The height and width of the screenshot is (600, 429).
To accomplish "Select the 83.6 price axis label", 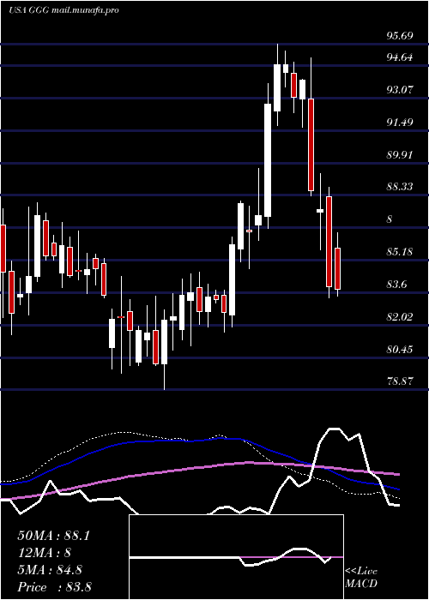I will [x=396, y=285].
